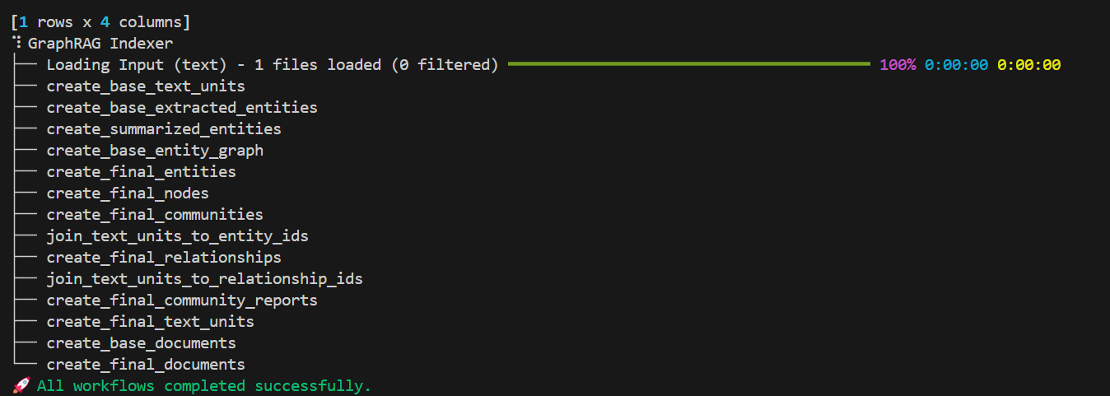Click the spinner icon before GraphRAG Indexer
1110x396 pixels.
[16, 43]
